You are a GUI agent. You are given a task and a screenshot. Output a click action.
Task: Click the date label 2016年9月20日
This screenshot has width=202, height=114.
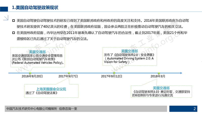point(32,76)
